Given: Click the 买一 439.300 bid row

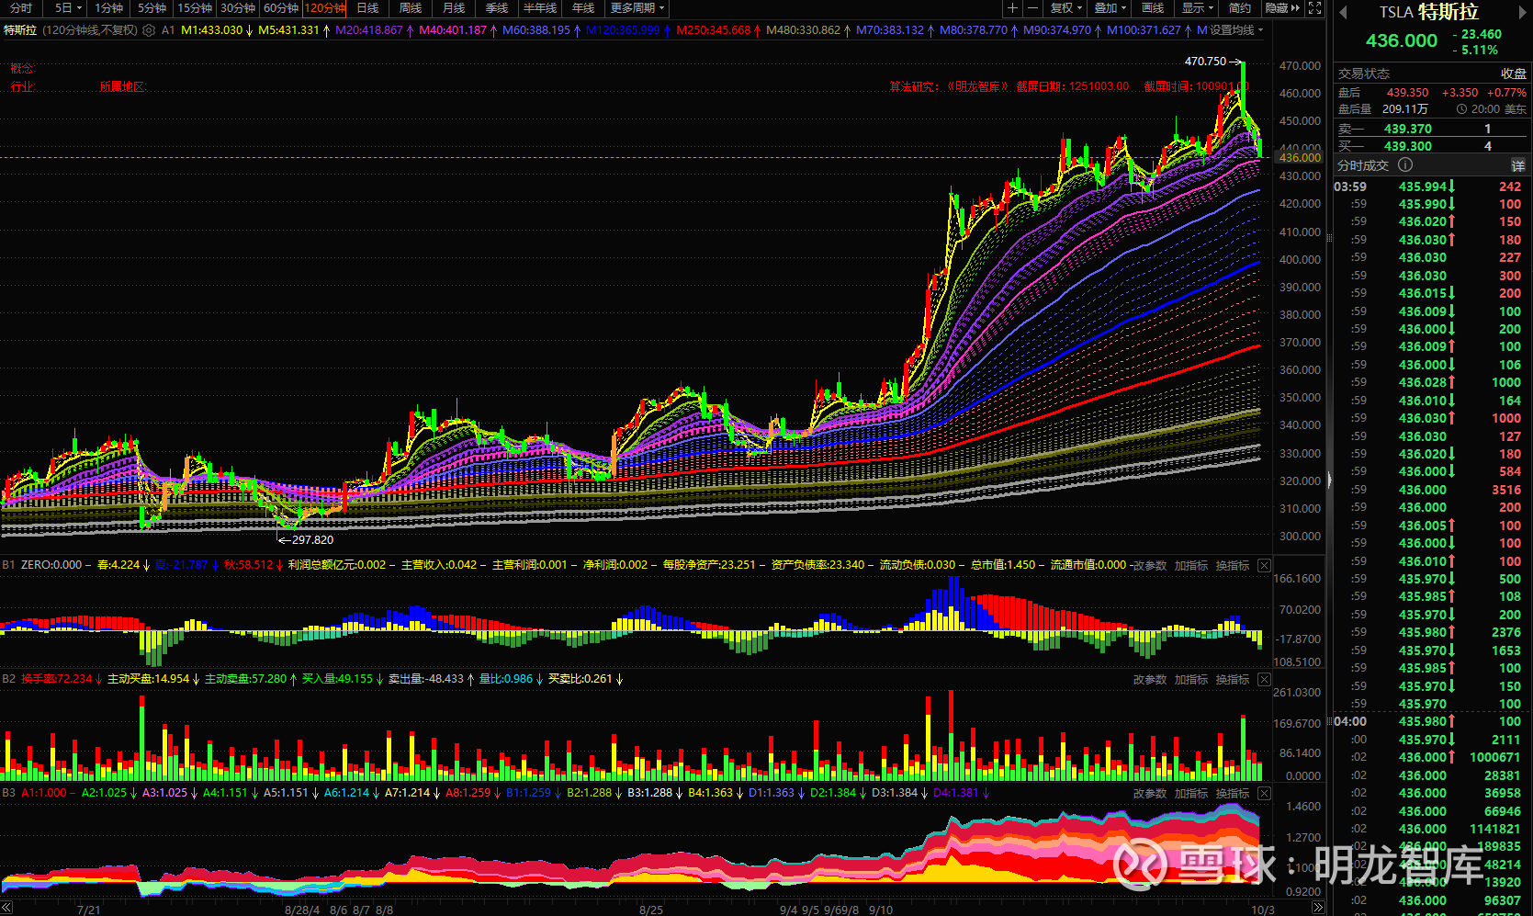Looking at the screenshot, I should coord(1430,146).
